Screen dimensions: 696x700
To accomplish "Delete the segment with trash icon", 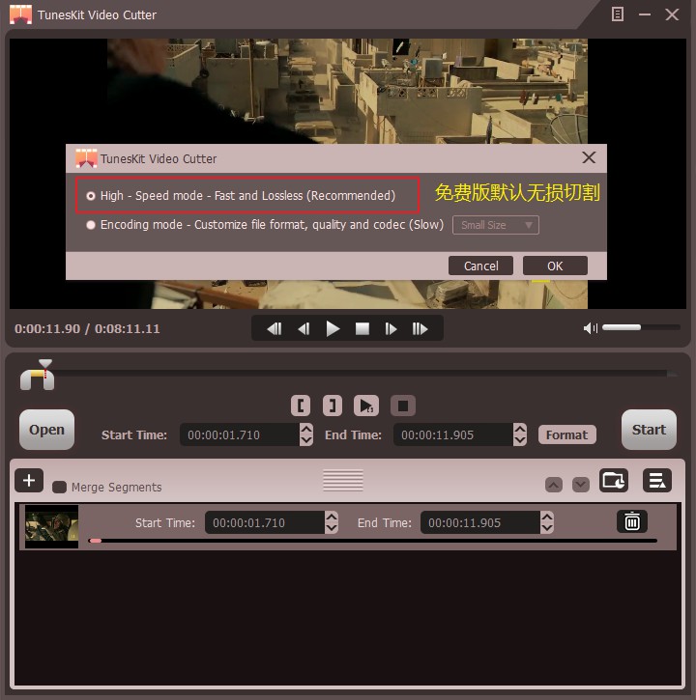I will click(631, 522).
